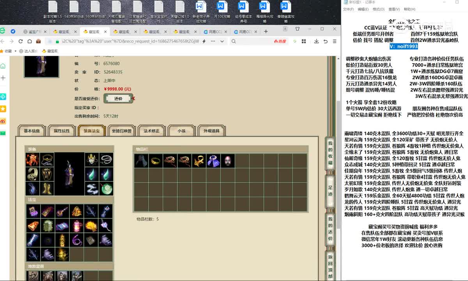This screenshot has height=281, width=468.
Task: Click the 返回顶部 back-to-top button
Action: (330, 263)
